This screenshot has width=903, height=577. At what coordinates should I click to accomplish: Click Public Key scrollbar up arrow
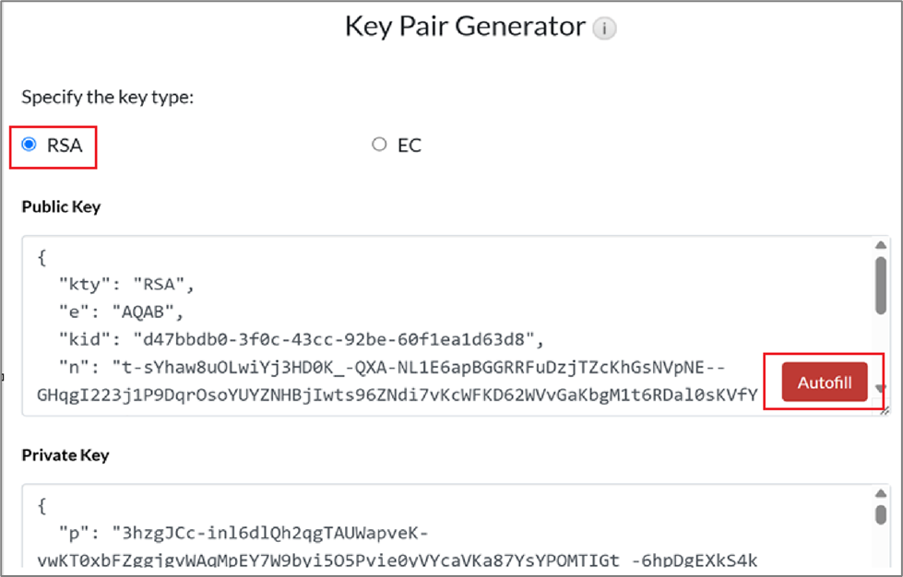click(881, 246)
